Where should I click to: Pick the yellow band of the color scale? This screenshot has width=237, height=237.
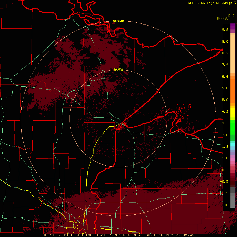233,113
